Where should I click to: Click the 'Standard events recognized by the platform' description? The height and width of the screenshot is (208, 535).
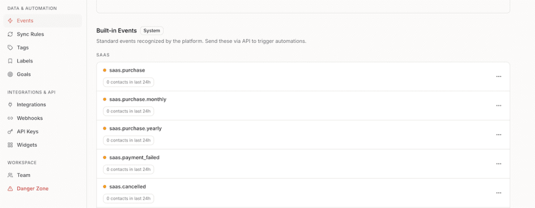pos(201,42)
